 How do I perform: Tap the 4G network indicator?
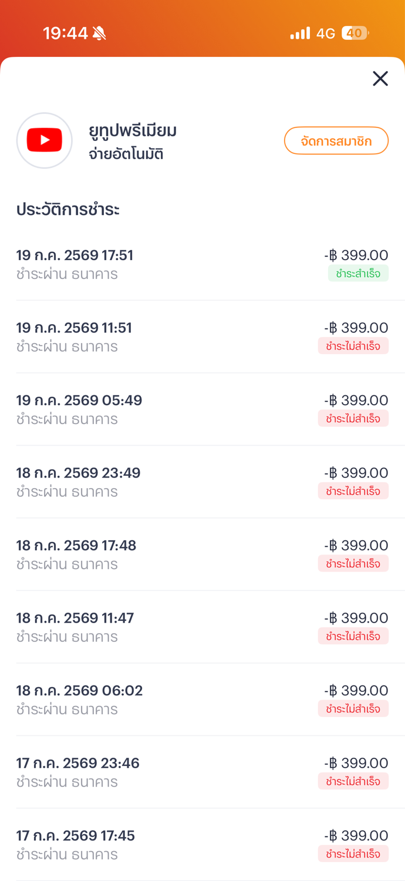click(x=326, y=33)
